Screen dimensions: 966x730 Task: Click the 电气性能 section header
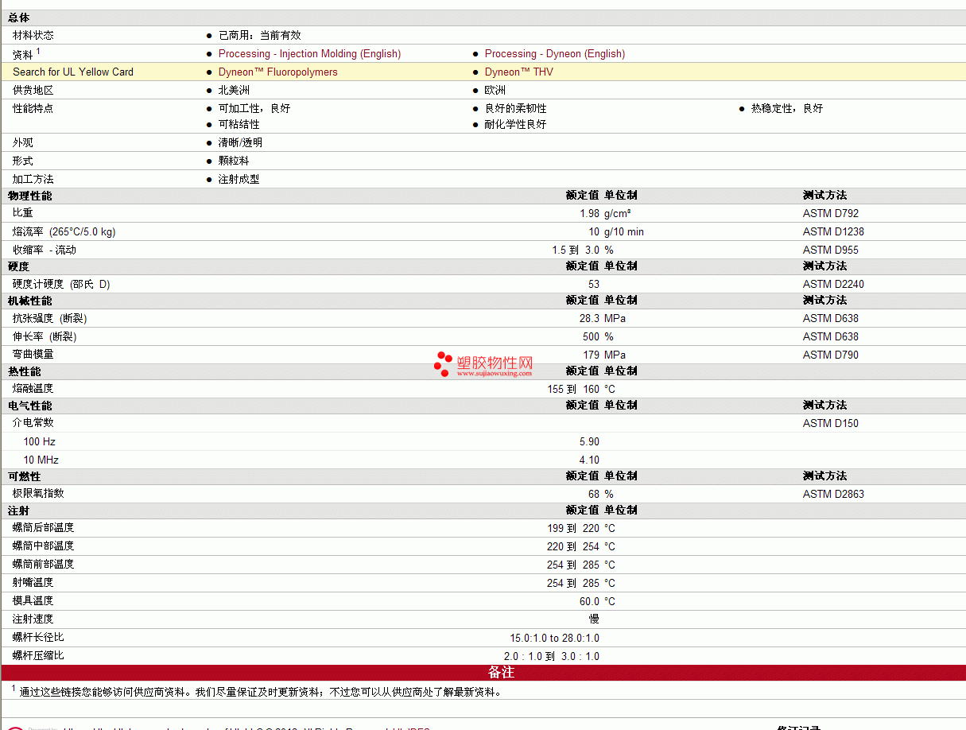29,406
